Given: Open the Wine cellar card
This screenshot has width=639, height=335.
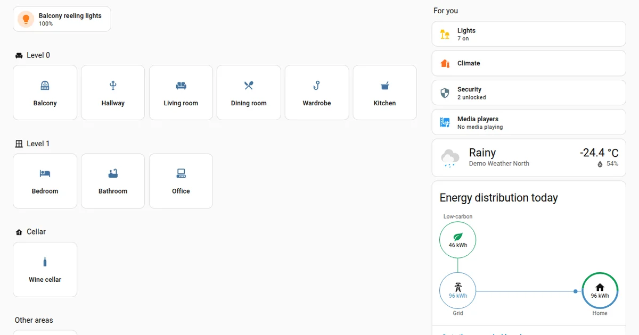Looking at the screenshot, I should (45, 270).
